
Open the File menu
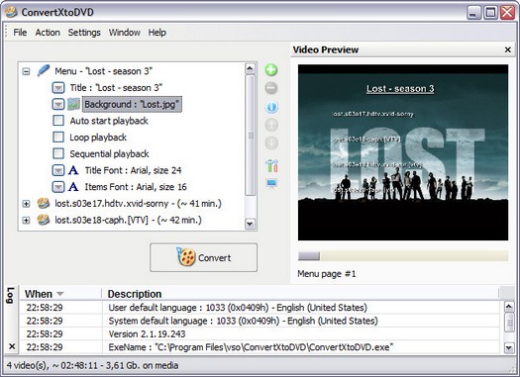(x=20, y=33)
